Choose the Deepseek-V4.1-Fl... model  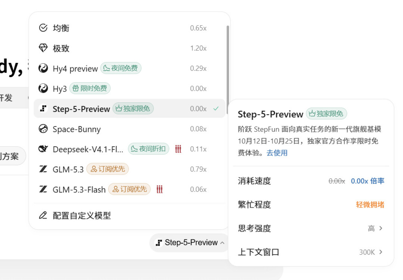point(129,149)
